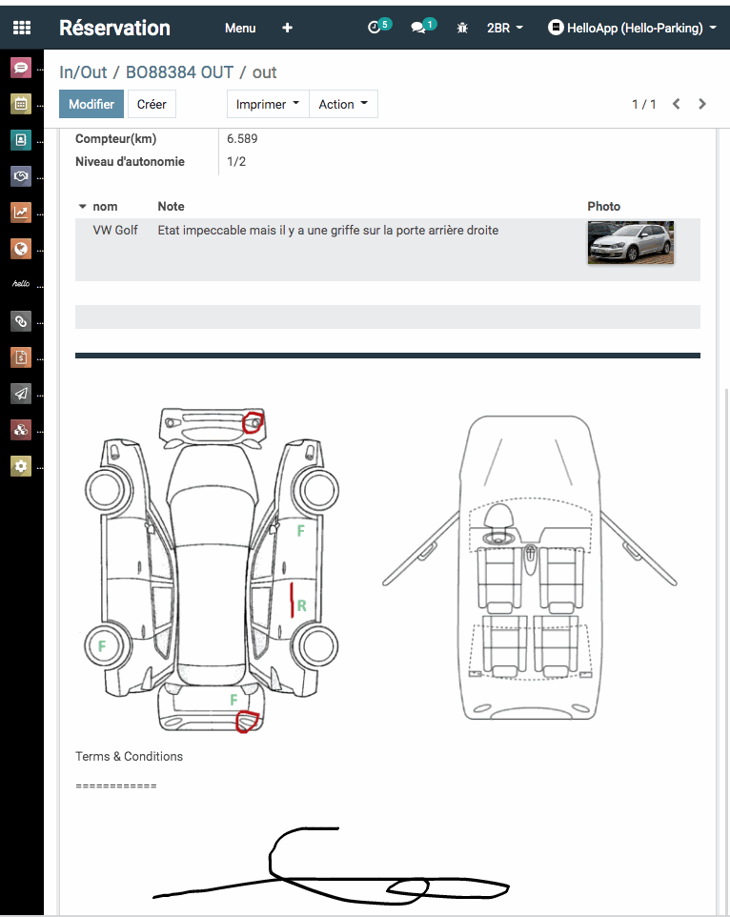This screenshot has height=917, width=730.
Task: Click the Modifier button
Action: tap(91, 104)
